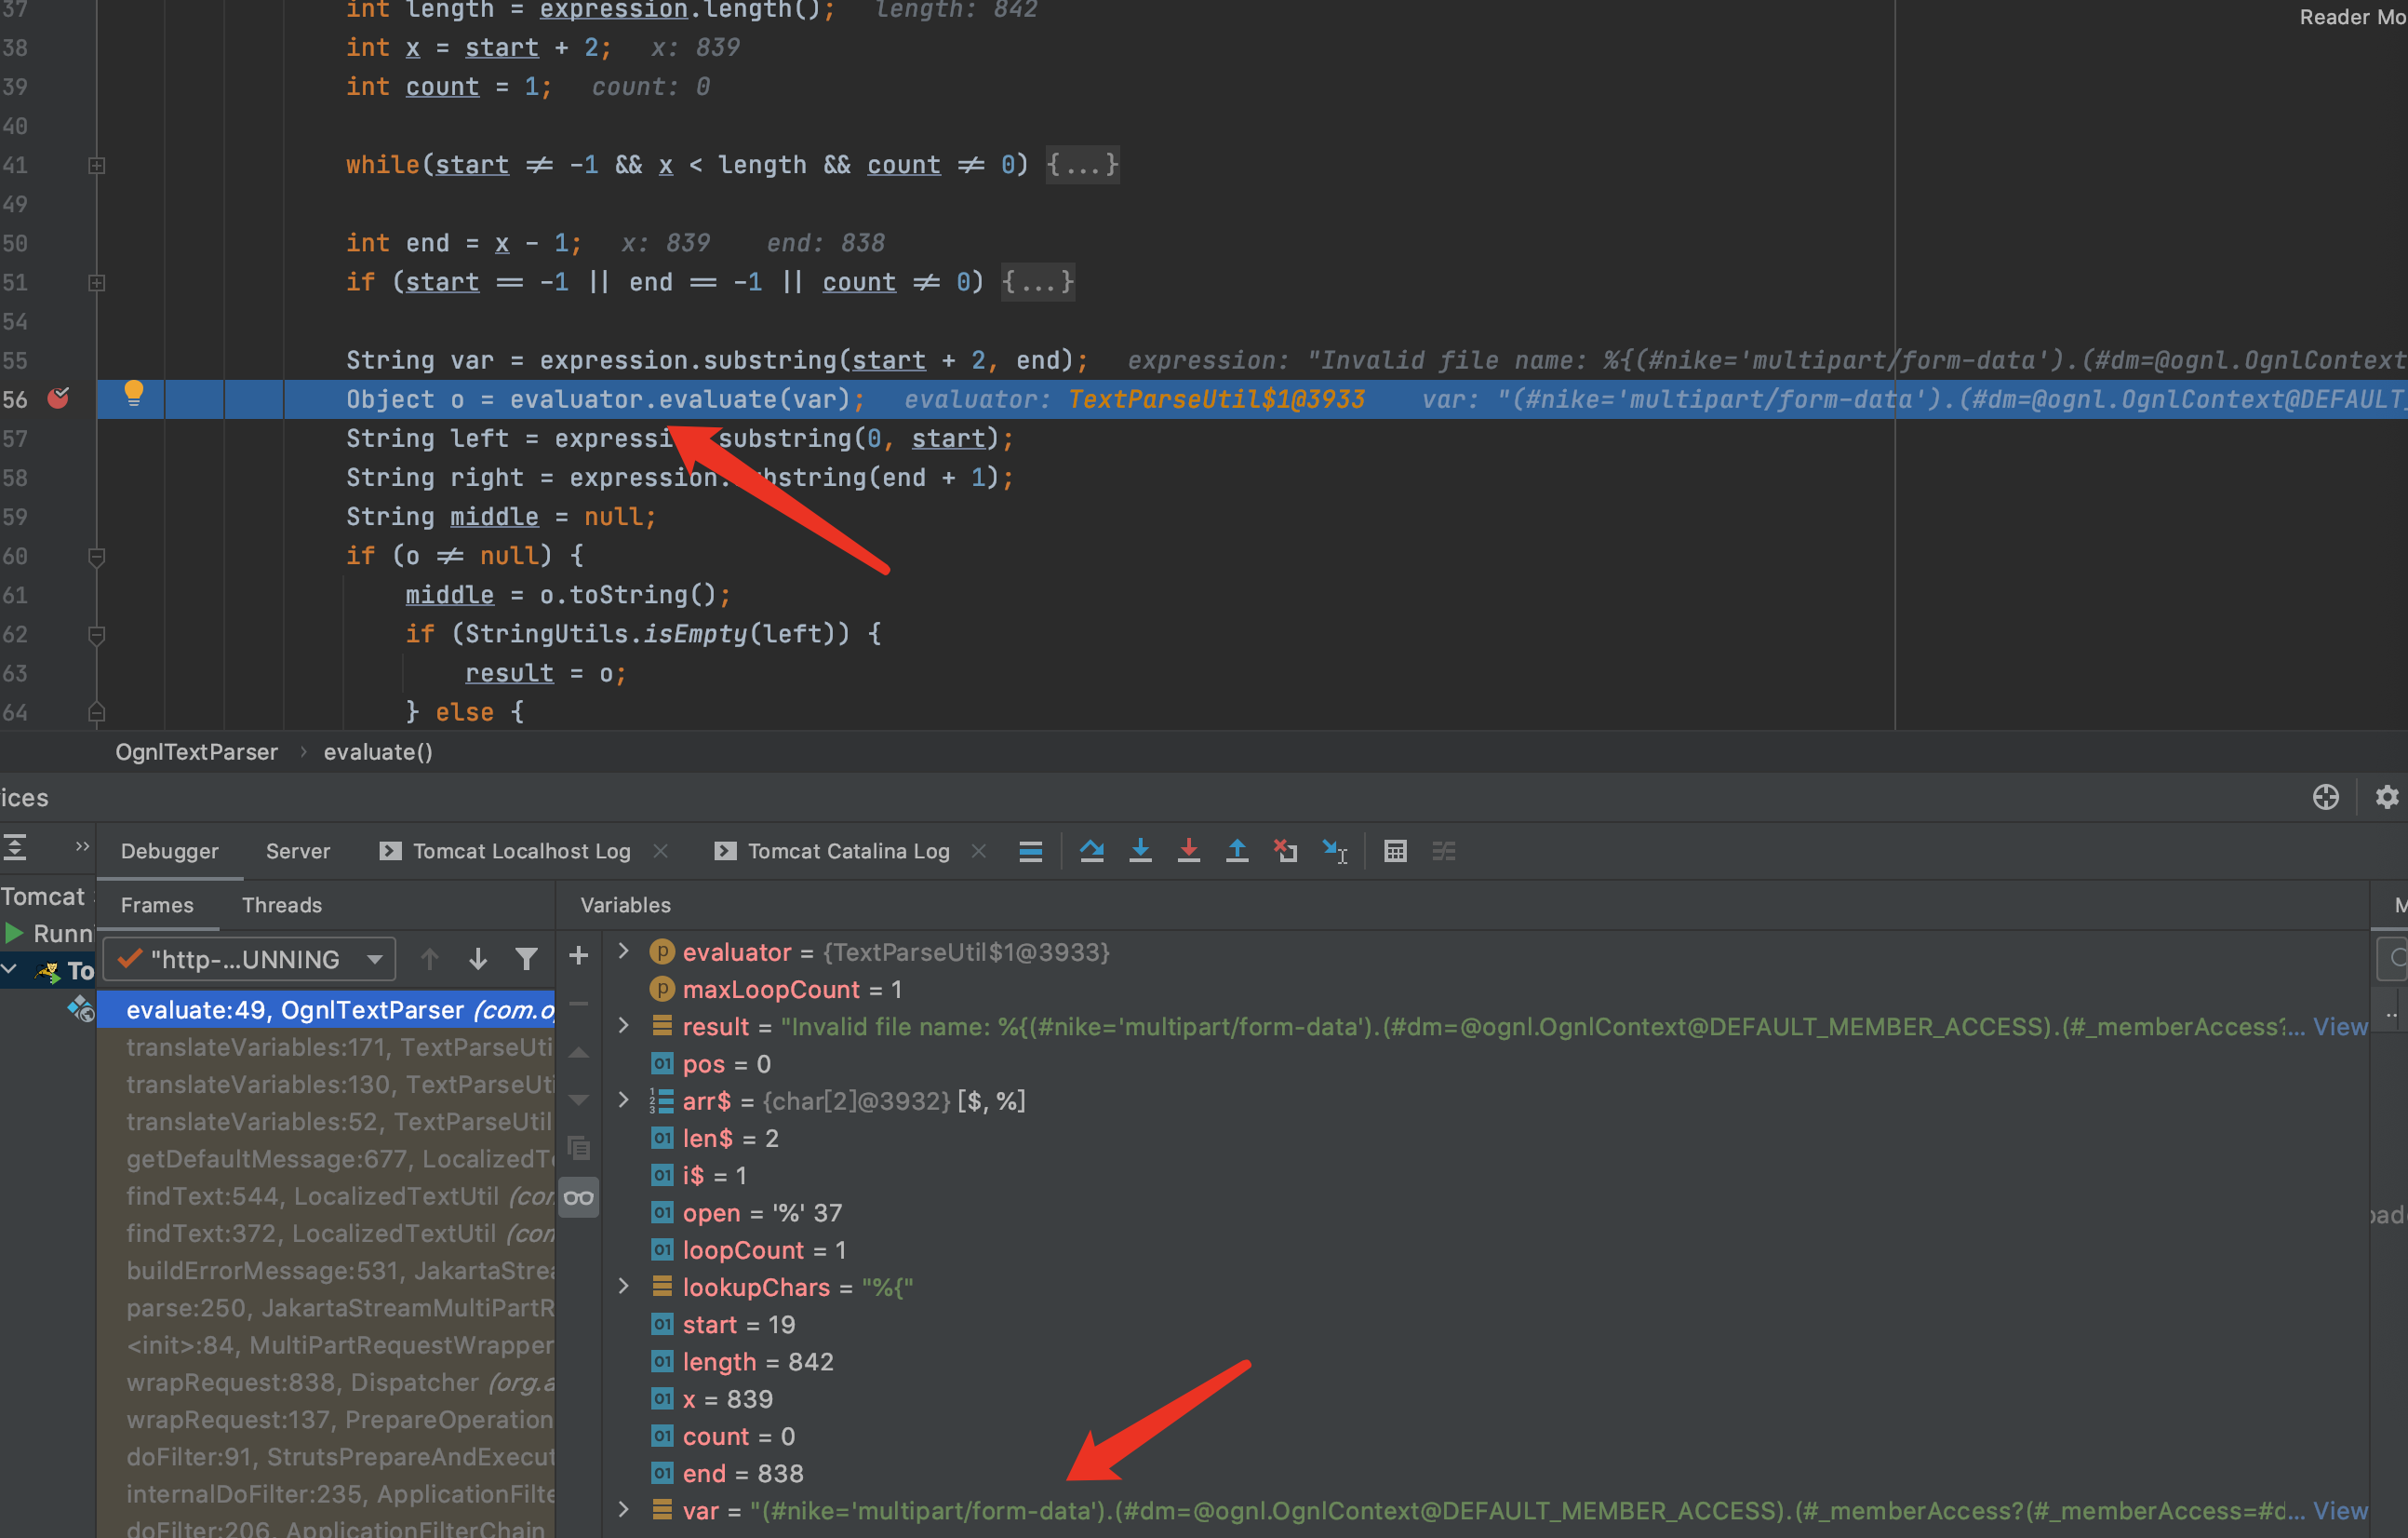Click the Variables panel header

(625, 905)
